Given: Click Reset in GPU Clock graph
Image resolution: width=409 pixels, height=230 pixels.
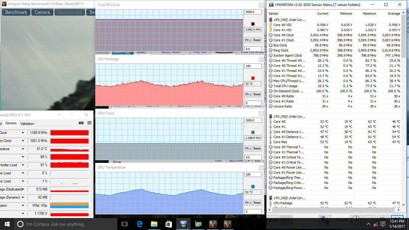Looking at the screenshot, I should (x=257, y=149).
